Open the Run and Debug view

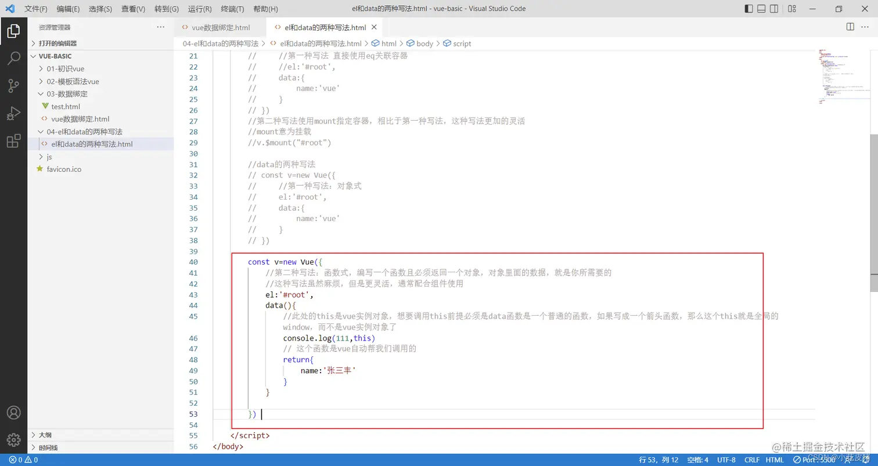(x=13, y=114)
